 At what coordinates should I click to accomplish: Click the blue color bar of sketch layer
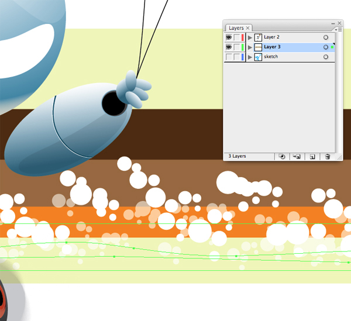coord(242,57)
